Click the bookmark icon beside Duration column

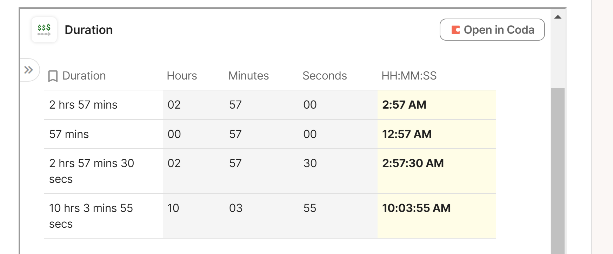(53, 76)
